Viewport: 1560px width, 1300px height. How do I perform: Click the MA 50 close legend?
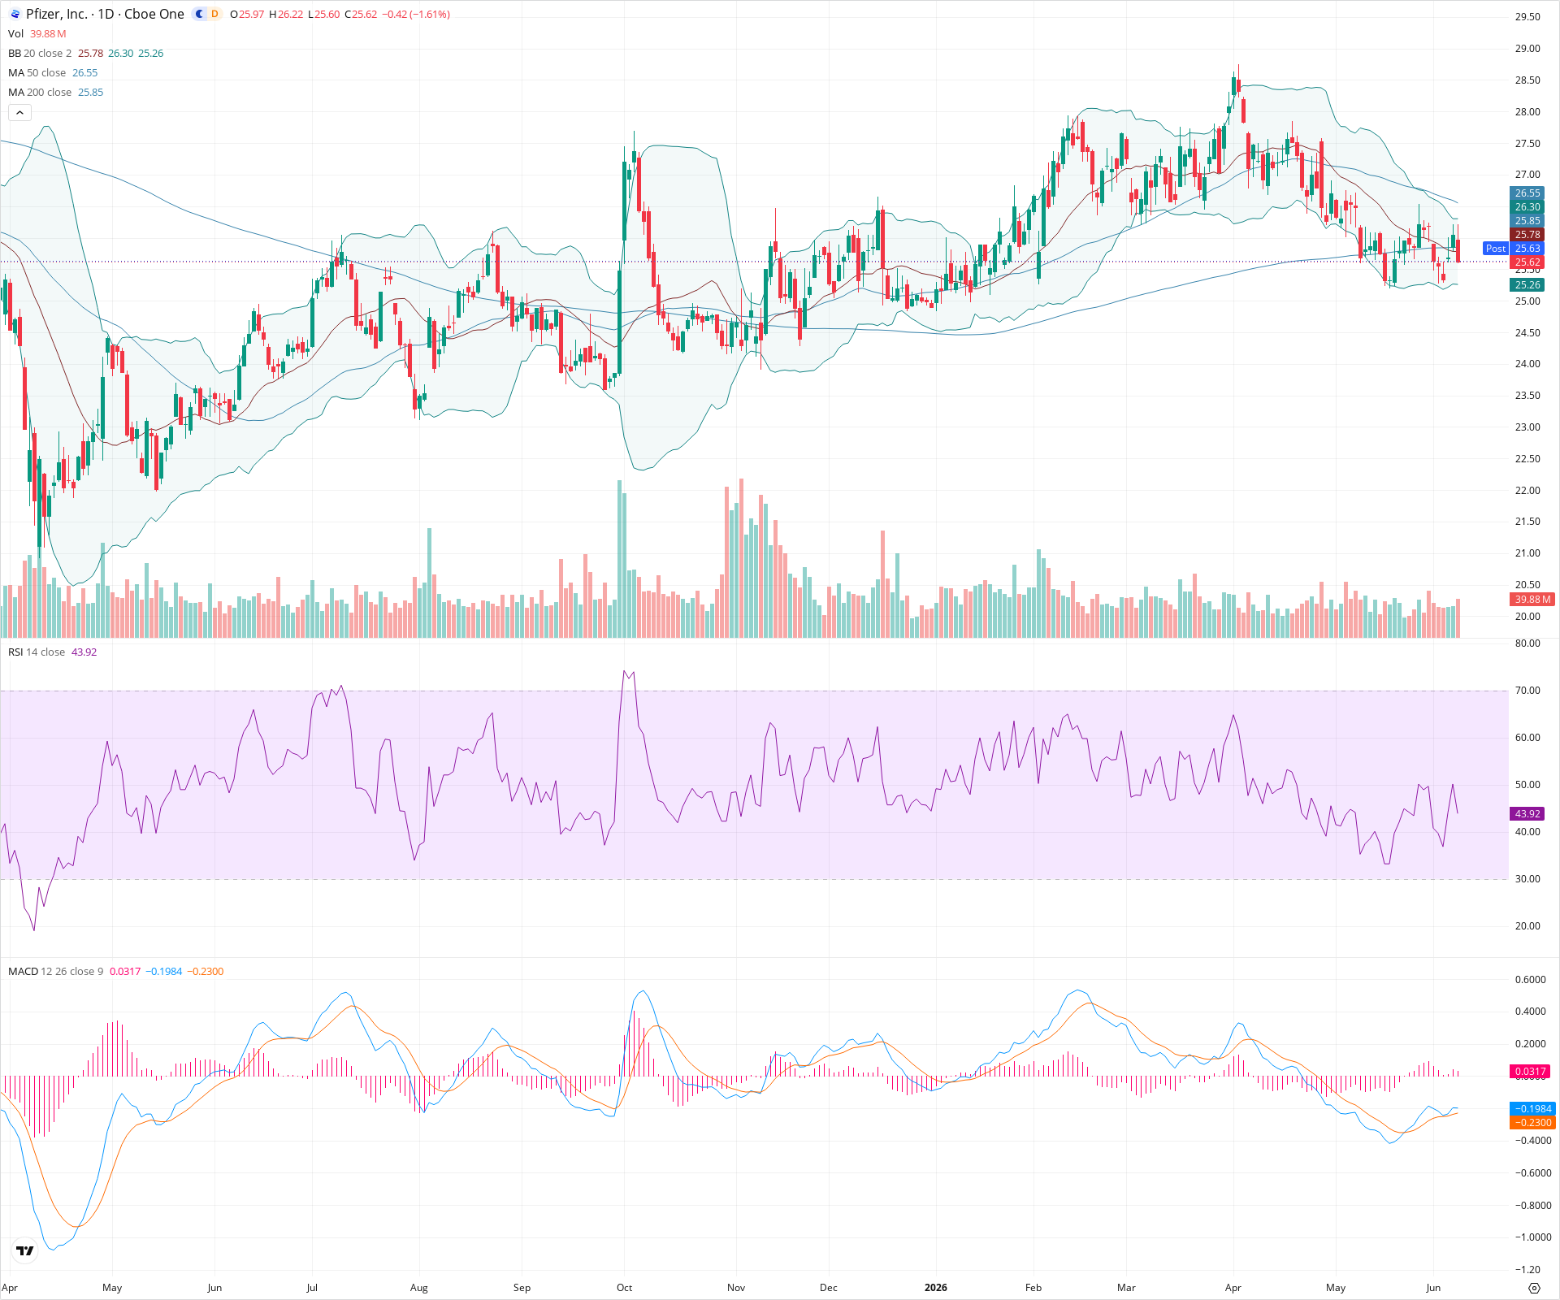tap(37, 72)
